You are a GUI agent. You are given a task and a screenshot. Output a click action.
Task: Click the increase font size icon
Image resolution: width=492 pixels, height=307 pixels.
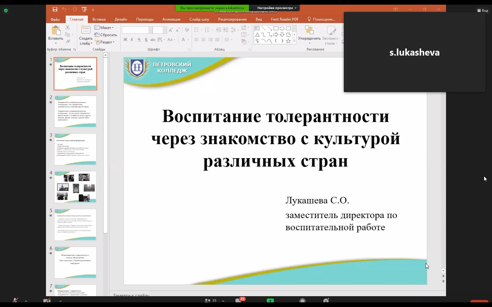point(171,30)
